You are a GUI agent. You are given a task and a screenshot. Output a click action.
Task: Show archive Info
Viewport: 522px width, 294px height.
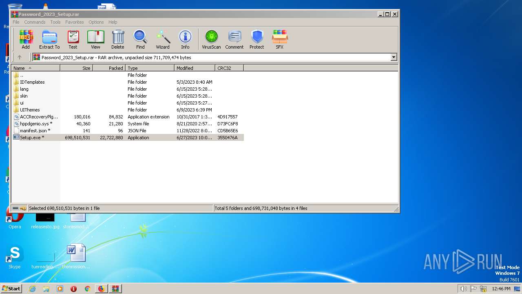(x=185, y=40)
